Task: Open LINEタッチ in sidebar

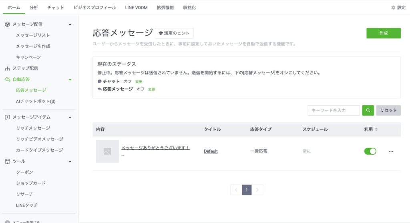Action: click(x=27, y=205)
